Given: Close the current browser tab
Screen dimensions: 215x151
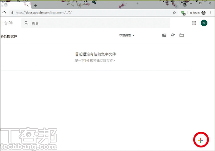Looking at the screenshot, I should (x=28, y=6).
